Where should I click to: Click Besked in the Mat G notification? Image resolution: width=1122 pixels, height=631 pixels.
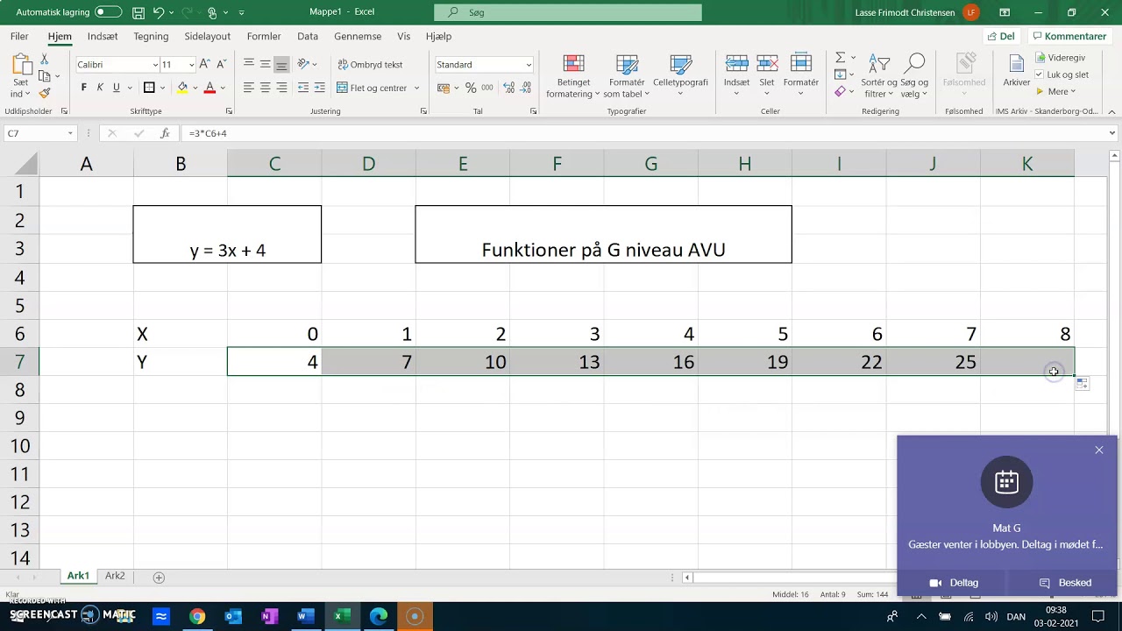coord(1064,583)
